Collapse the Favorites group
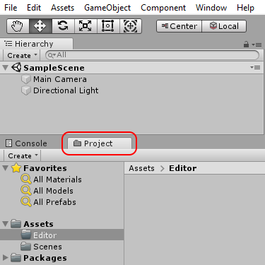Viewport: 265px width, 265px height. pyautogui.click(x=5, y=168)
